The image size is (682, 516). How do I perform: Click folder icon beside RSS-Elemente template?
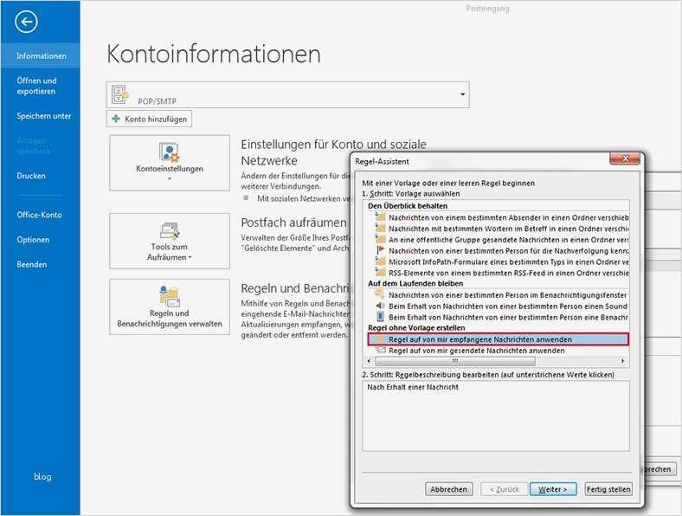(x=380, y=273)
